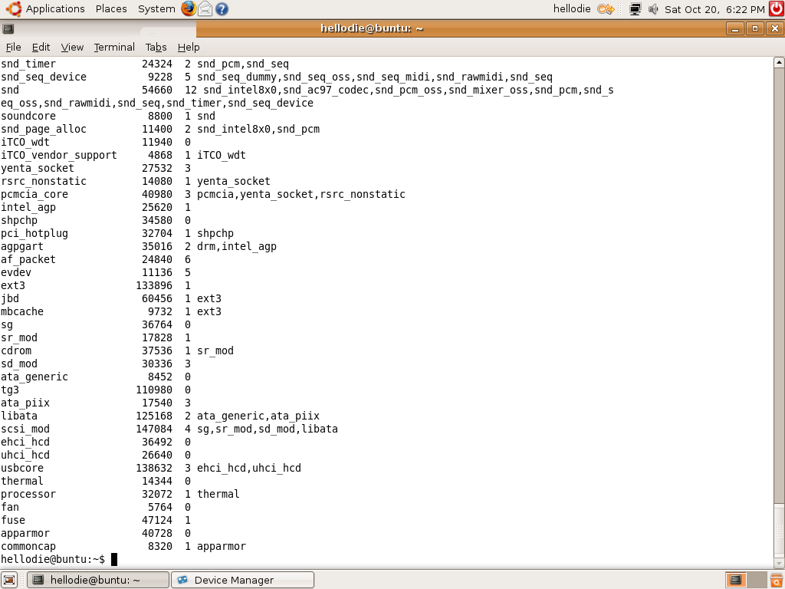
Task: Open the Evolution mail launcher icon
Action: pos(205,9)
